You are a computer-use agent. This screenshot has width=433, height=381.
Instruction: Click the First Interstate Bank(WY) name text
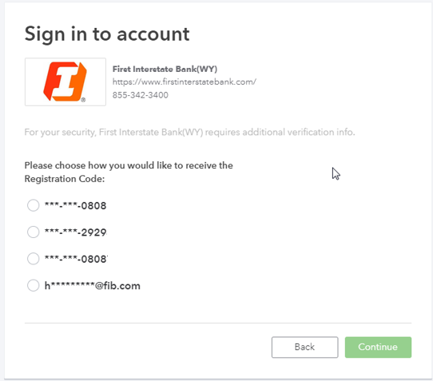point(165,69)
